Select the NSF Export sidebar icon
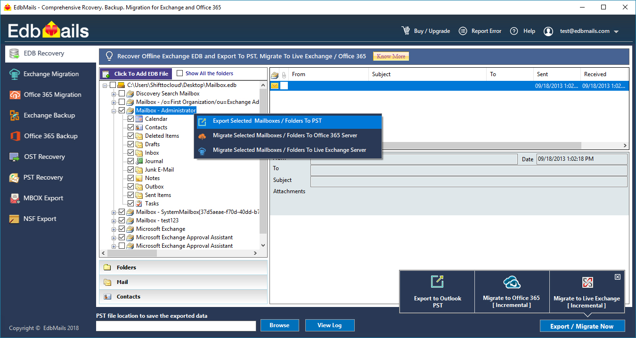This screenshot has height=338, width=636. pyautogui.click(x=14, y=219)
